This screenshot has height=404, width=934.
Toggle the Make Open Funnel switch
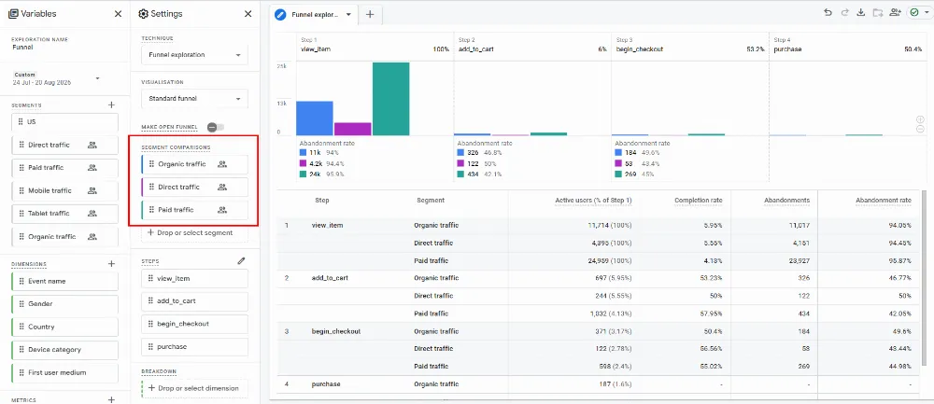pyautogui.click(x=215, y=127)
